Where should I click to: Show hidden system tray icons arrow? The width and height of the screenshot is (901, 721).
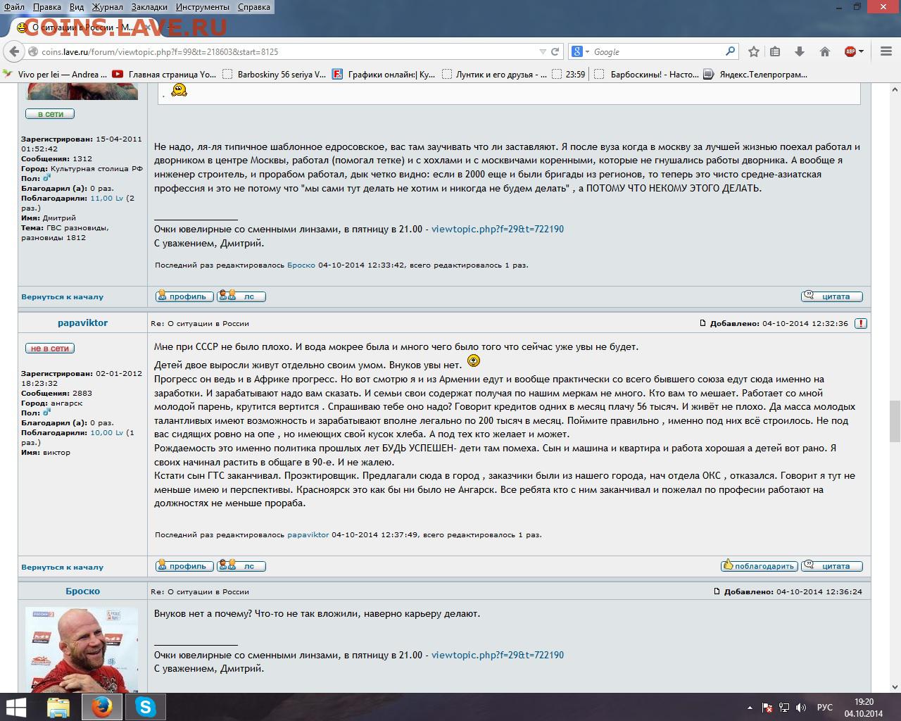(x=750, y=708)
